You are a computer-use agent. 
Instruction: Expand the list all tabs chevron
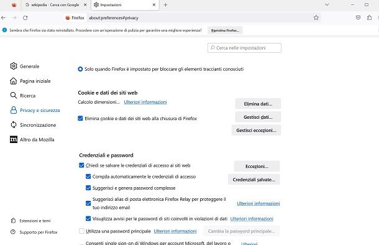pos(327,5)
